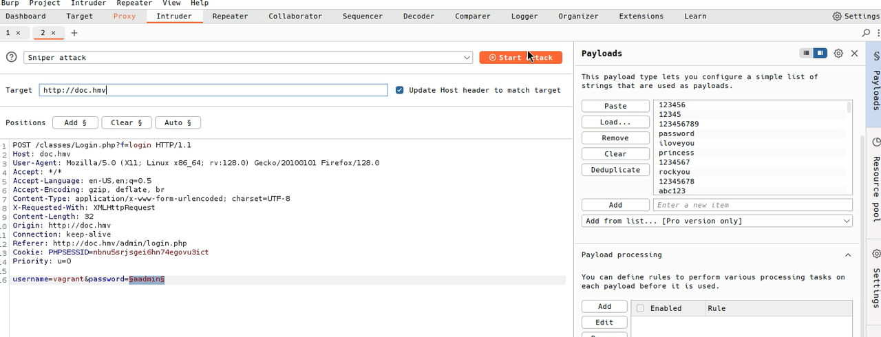Open the Project menu

(45, 3)
